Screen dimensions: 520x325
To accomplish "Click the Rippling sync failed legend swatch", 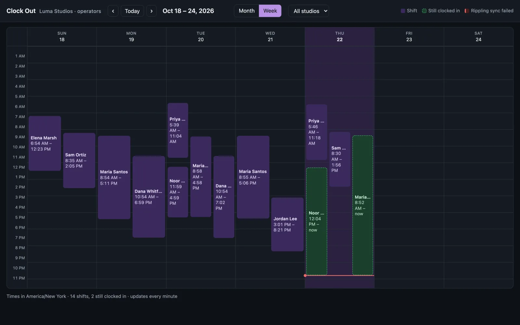I will (467, 11).
